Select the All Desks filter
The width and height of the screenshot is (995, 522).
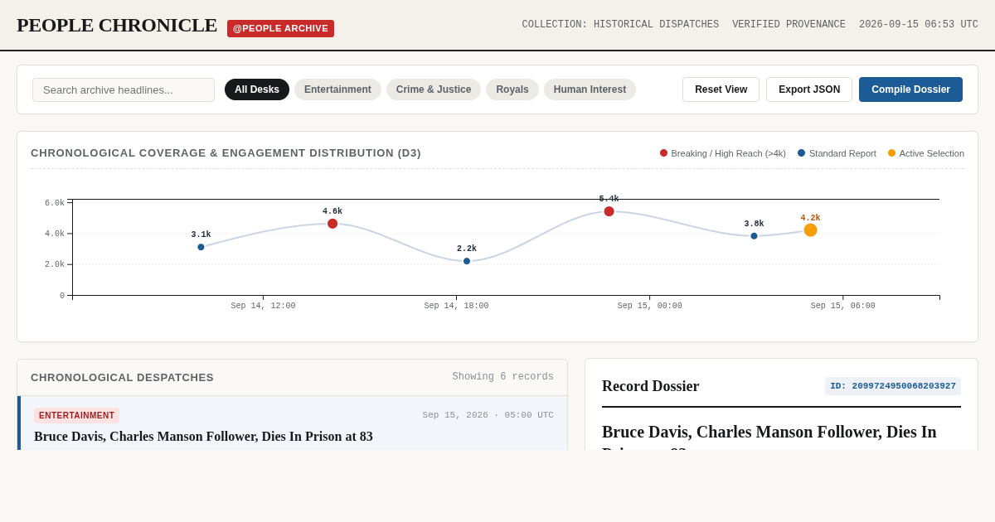click(257, 89)
